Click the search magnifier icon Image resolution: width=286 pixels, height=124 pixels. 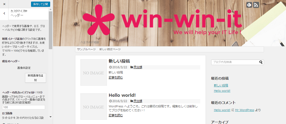pos(261,62)
